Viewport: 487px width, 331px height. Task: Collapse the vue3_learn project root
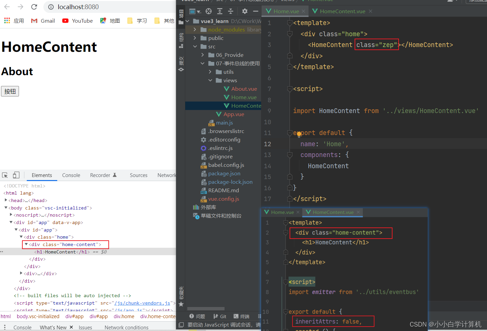coord(187,21)
